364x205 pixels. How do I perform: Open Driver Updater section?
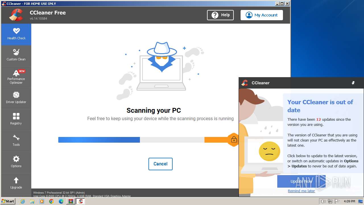point(16,98)
